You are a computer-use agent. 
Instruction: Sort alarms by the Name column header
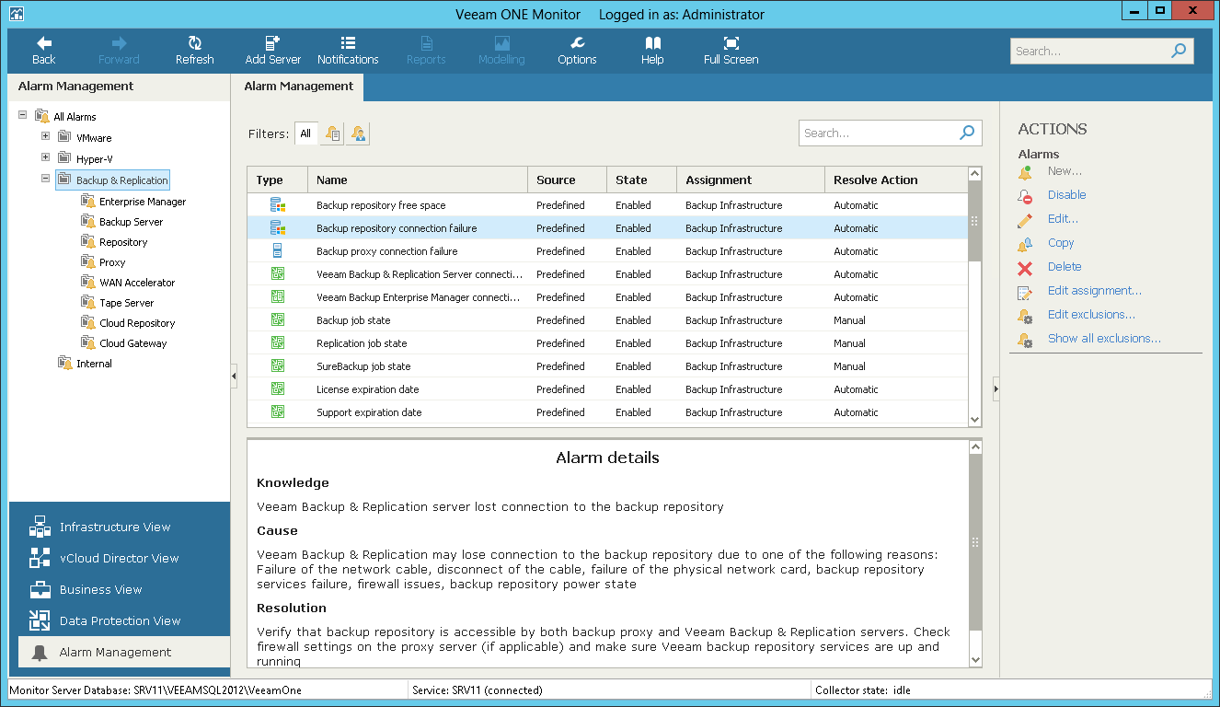click(418, 180)
